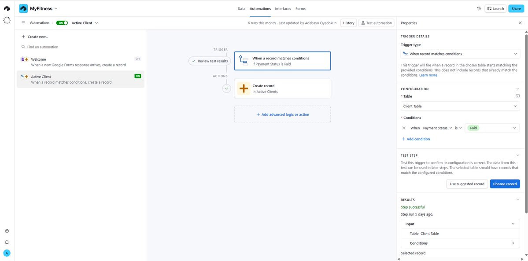Change the 'is' operator dropdown
Screen dimensions: 528x261
click(458, 128)
